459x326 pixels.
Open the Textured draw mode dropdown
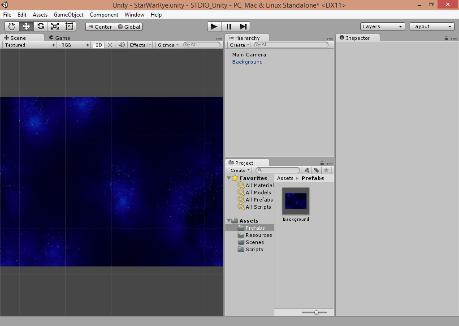tap(29, 45)
